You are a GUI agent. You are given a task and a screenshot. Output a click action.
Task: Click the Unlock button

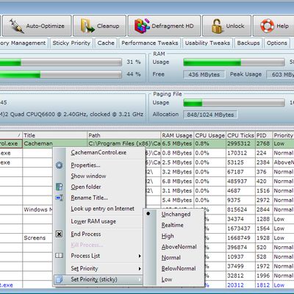(x=227, y=26)
